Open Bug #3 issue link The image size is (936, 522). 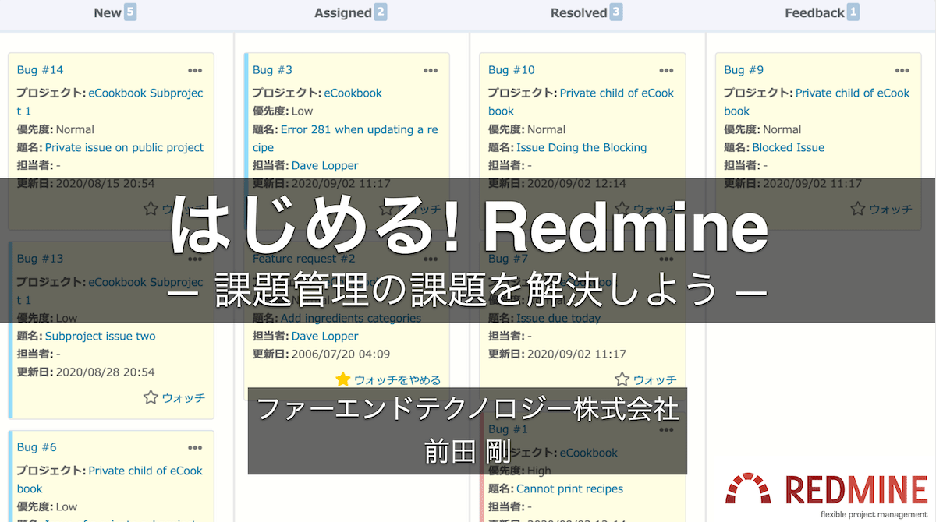pos(272,70)
